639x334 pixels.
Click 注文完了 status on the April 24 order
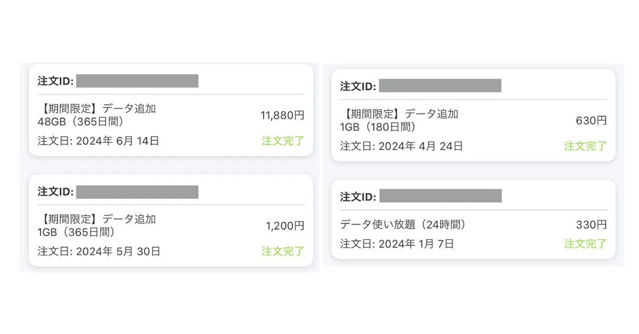(586, 146)
